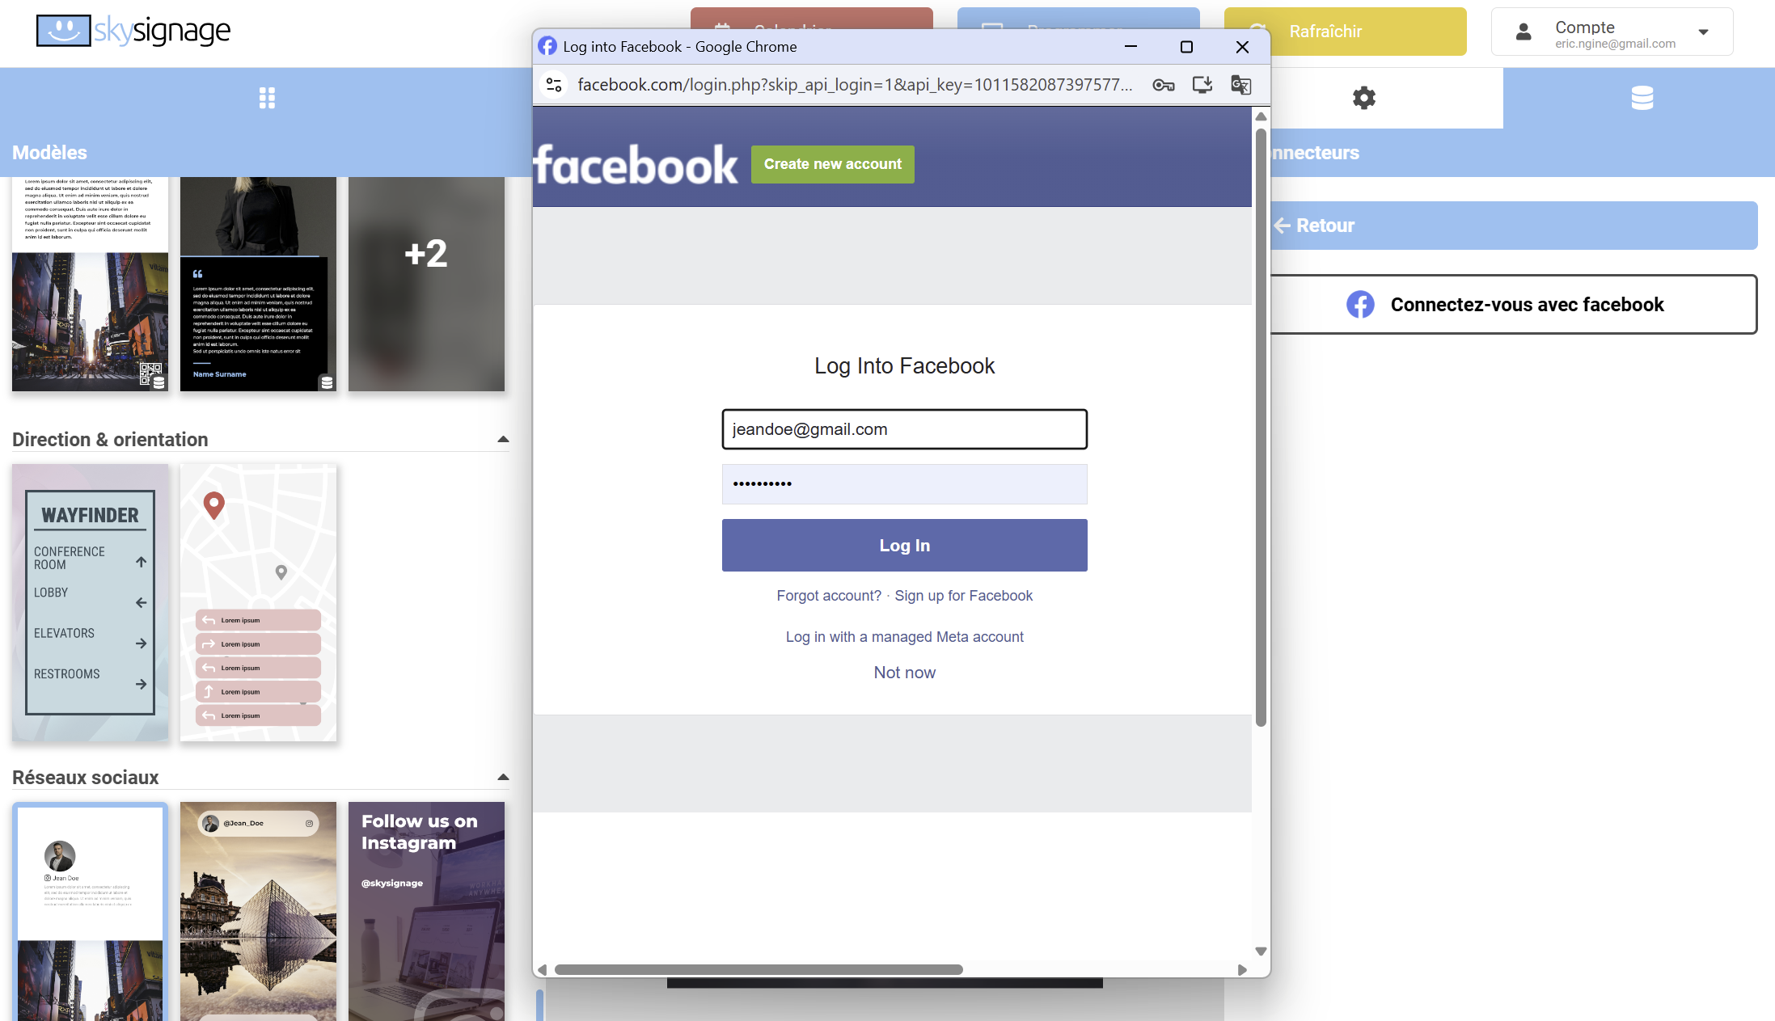This screenshot has height=1021, width=1775.
Task: Select the Jean Doe profile post template
Action: 90,911
